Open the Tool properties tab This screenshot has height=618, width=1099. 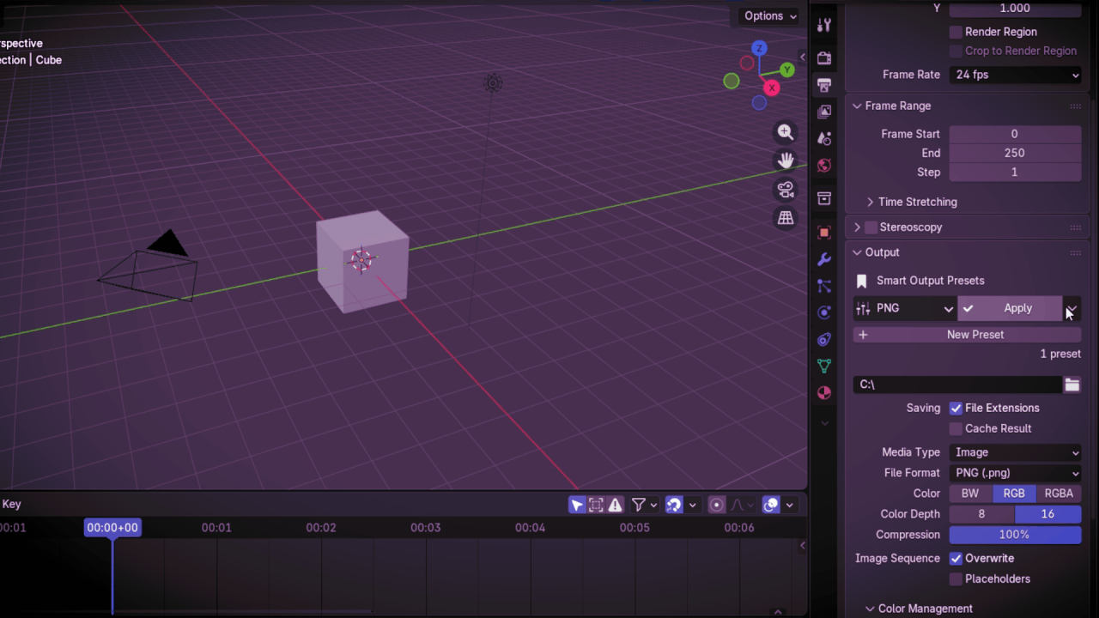tap(824, 25)
